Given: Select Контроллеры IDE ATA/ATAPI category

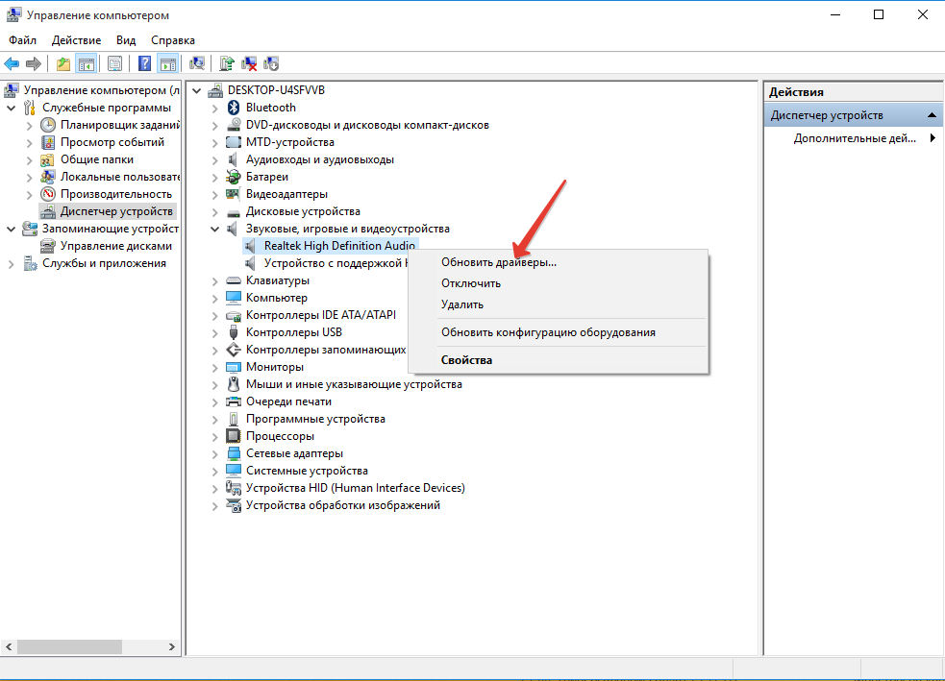Looking at the screenshot, I should (321, 315).
